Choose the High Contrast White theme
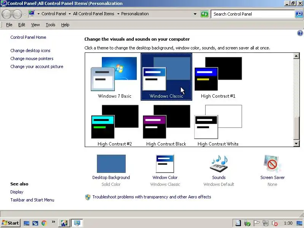This screenshot has width=304, height=228. point(218,125)
